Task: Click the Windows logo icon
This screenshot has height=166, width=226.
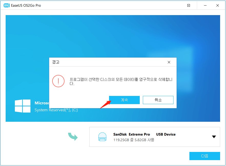Action: point(23,106)
